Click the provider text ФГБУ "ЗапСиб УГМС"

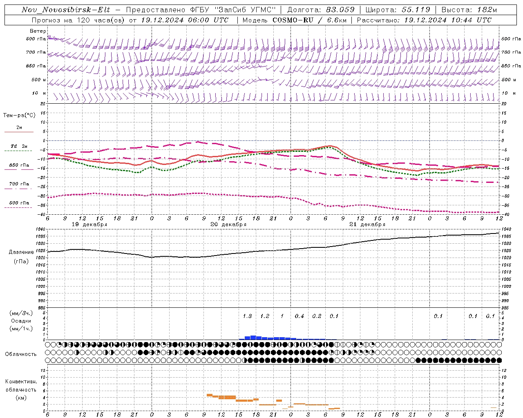[x=233, y=10]
